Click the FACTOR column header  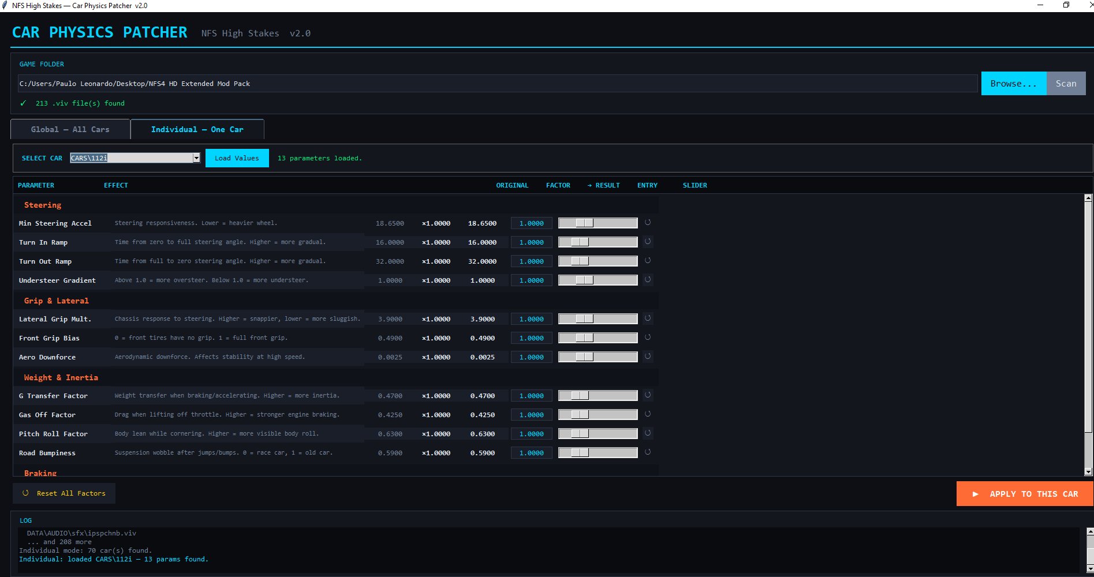tap(558, 185)
